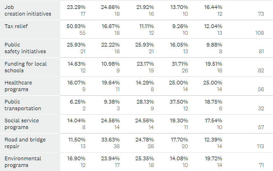Click the Environmental programs row label
Screen dimensions: 273x171
point(23,162)
